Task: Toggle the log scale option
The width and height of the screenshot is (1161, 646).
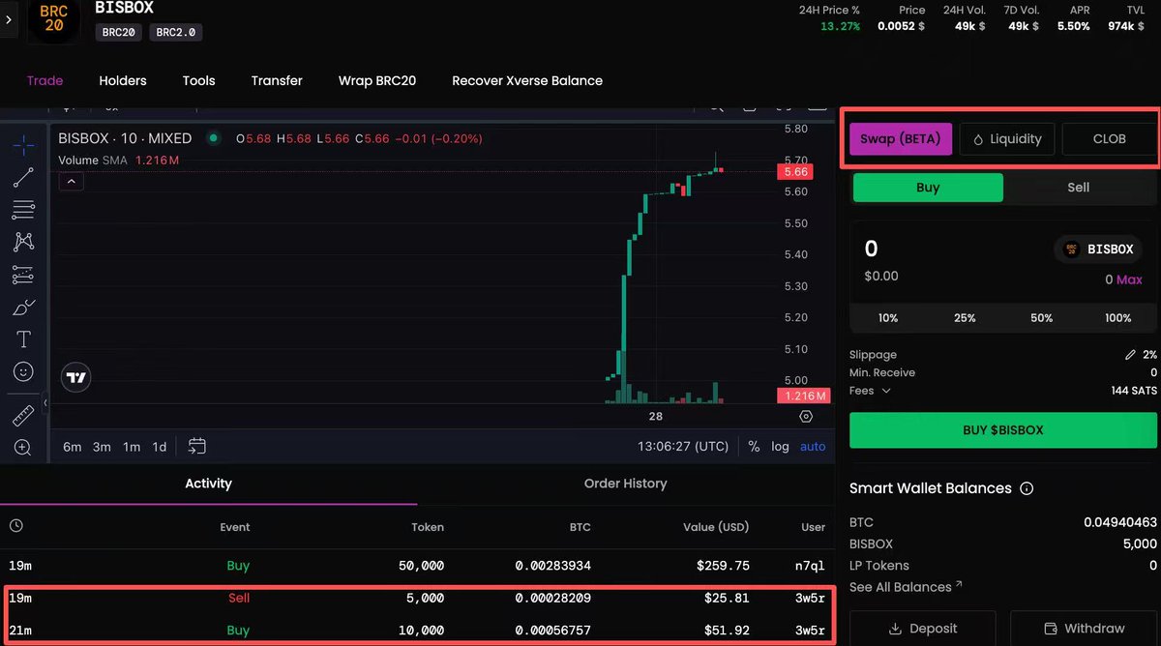Action: point(780,447)
